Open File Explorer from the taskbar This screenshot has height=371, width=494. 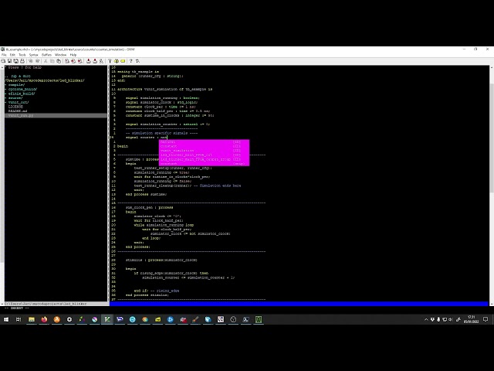32,319
